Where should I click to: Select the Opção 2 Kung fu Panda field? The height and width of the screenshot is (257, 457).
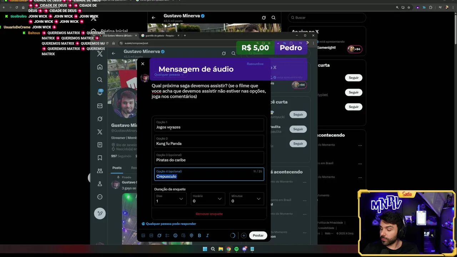[x=209, y=141]
